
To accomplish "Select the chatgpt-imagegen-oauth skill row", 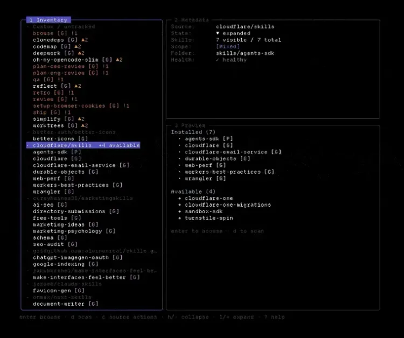I will click(x=78, y=257).
